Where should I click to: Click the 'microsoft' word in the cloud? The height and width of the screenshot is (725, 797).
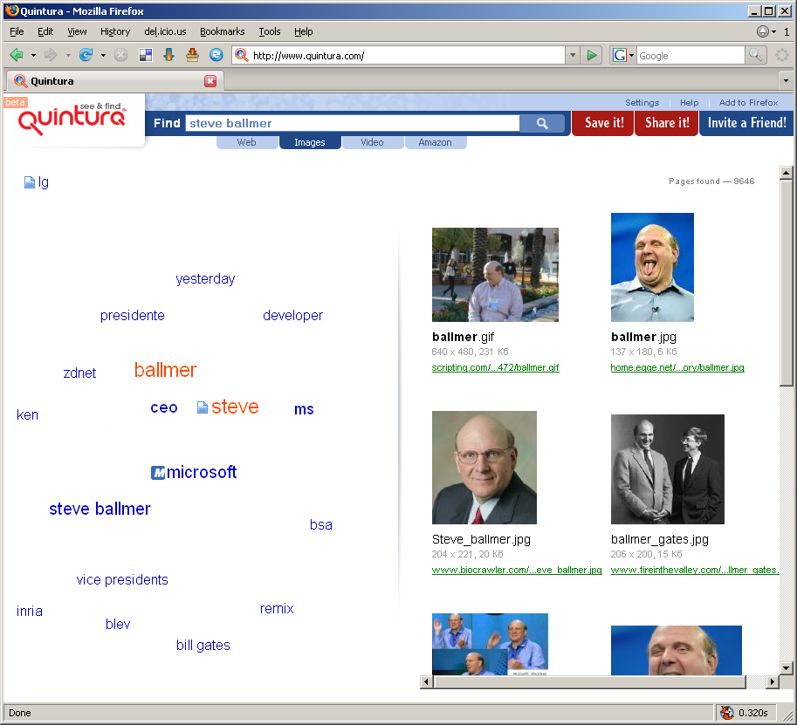pyautogui.click(x=202, y=473)
